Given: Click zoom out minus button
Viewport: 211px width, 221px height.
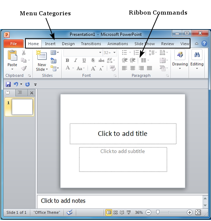Looking at the screenshot, I should 148,212.
